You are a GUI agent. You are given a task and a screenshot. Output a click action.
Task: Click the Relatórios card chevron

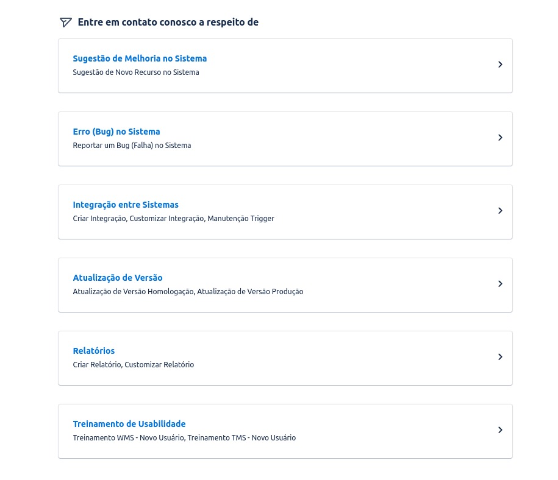coord(500,357)
